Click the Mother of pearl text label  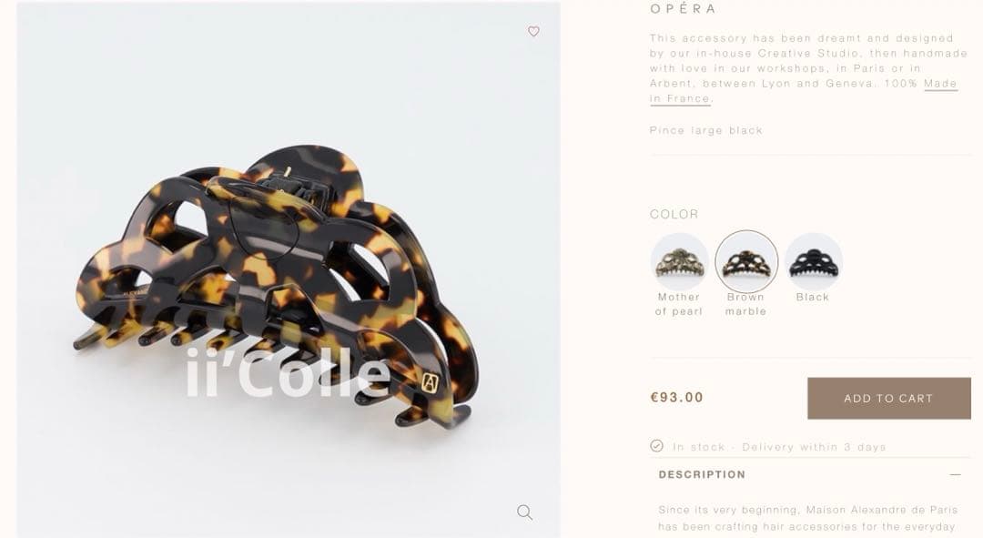tap(679, 304)
